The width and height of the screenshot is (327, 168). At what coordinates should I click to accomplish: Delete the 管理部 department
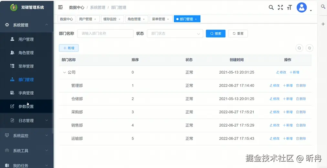(301, 86)
